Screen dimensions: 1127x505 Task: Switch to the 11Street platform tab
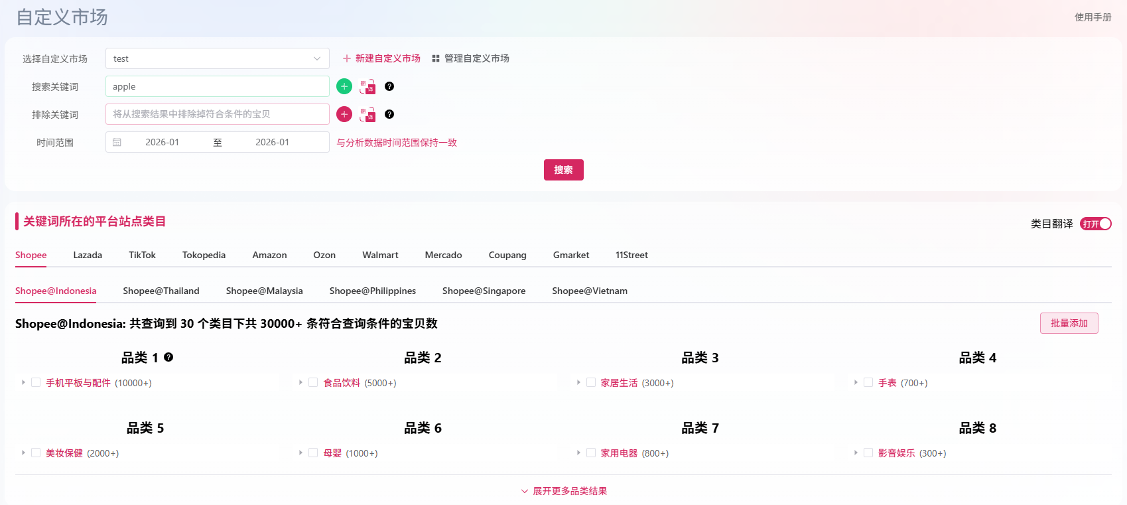(x=631, y=255)
